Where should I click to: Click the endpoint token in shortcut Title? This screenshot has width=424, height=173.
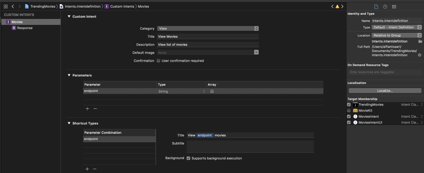click(205, 135)
